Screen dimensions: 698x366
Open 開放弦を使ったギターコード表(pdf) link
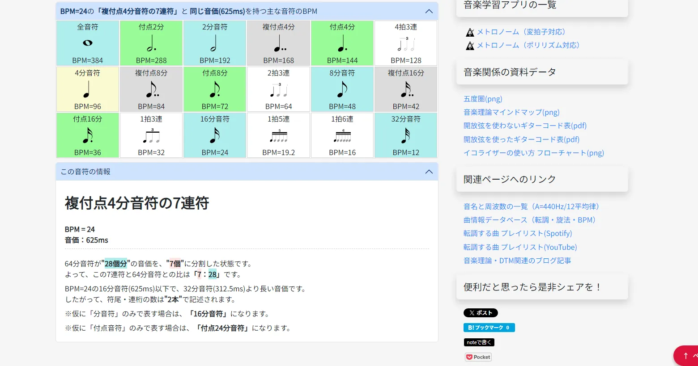click(521, 139)
